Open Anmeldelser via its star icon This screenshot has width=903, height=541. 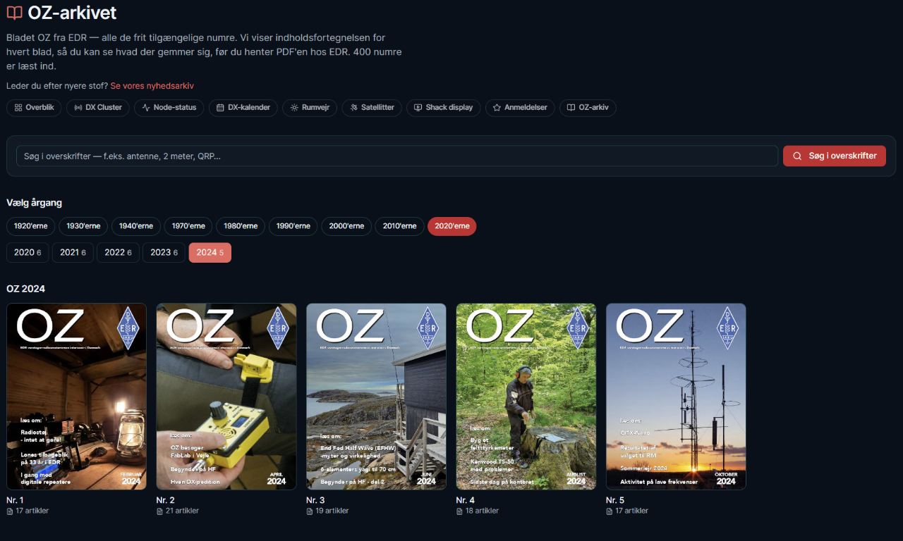497,108
